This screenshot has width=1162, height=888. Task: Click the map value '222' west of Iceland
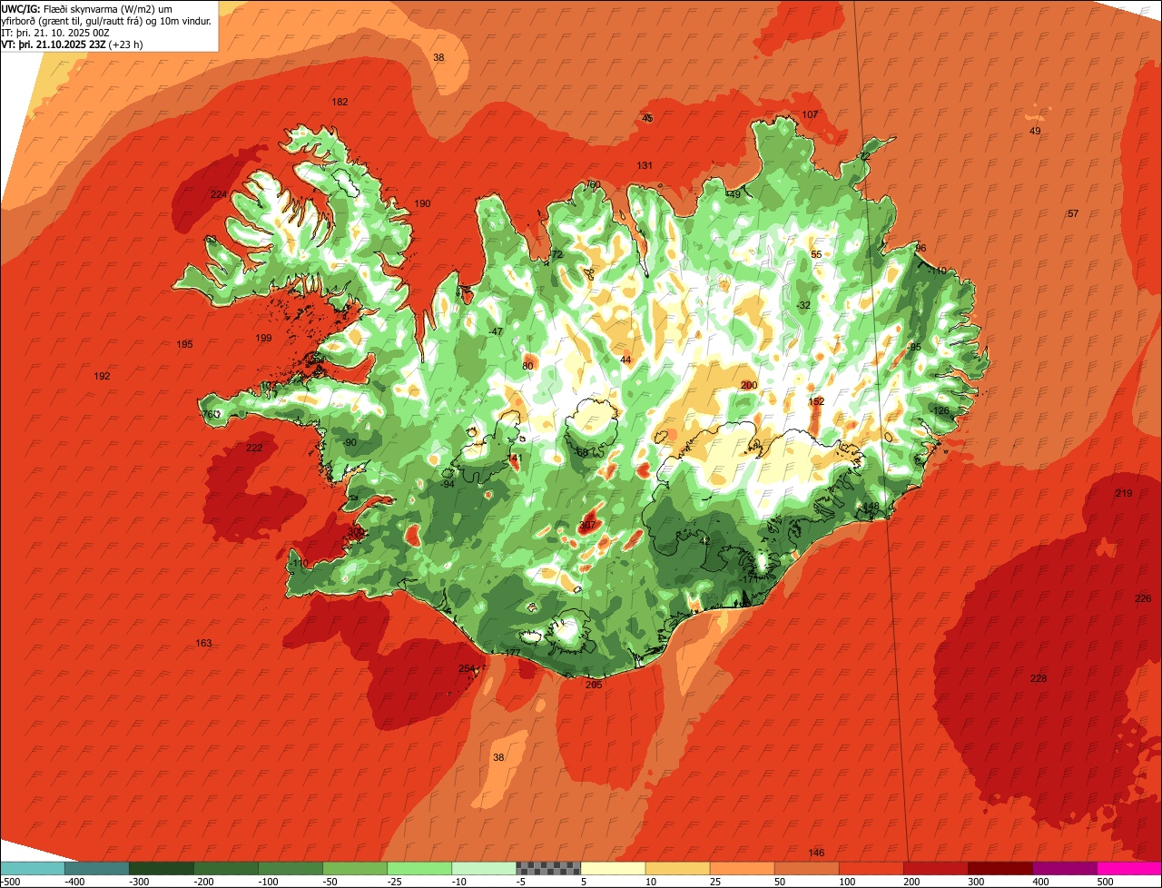click(254, 448)
